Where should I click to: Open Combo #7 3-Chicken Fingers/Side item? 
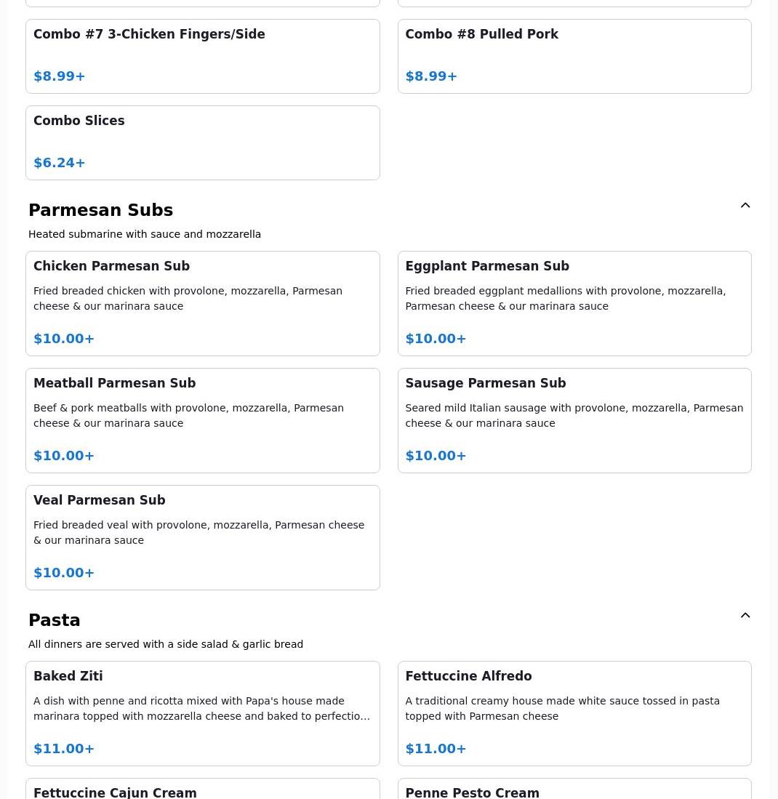[x=202, y=56]
